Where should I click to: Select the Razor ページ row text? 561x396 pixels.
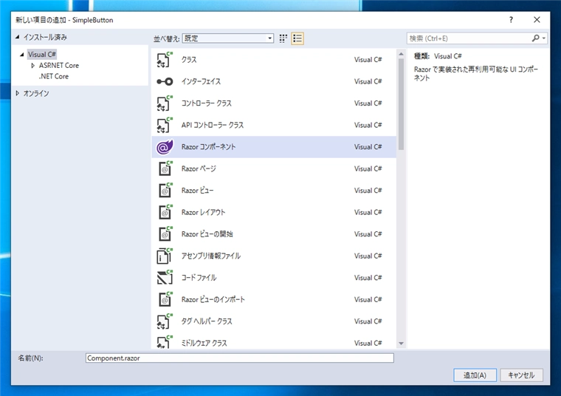(199, 168)
